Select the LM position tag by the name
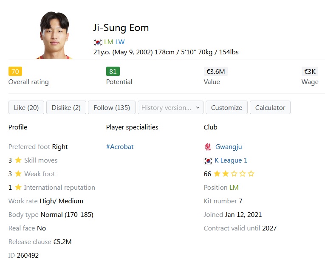Viewport: 325px width, 264px height. pyautogui.click(x=109, y=42)
